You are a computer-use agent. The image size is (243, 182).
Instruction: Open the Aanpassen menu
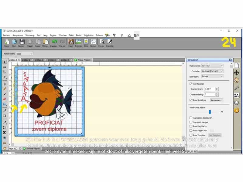point(18,35)
